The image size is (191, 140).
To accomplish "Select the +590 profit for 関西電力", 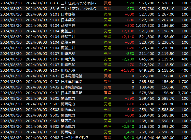I will [x=129, y=98].
